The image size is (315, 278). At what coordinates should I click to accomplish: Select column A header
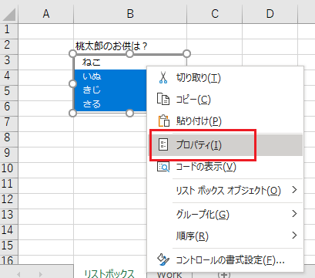pyautogui.click(x=46, y=13)
